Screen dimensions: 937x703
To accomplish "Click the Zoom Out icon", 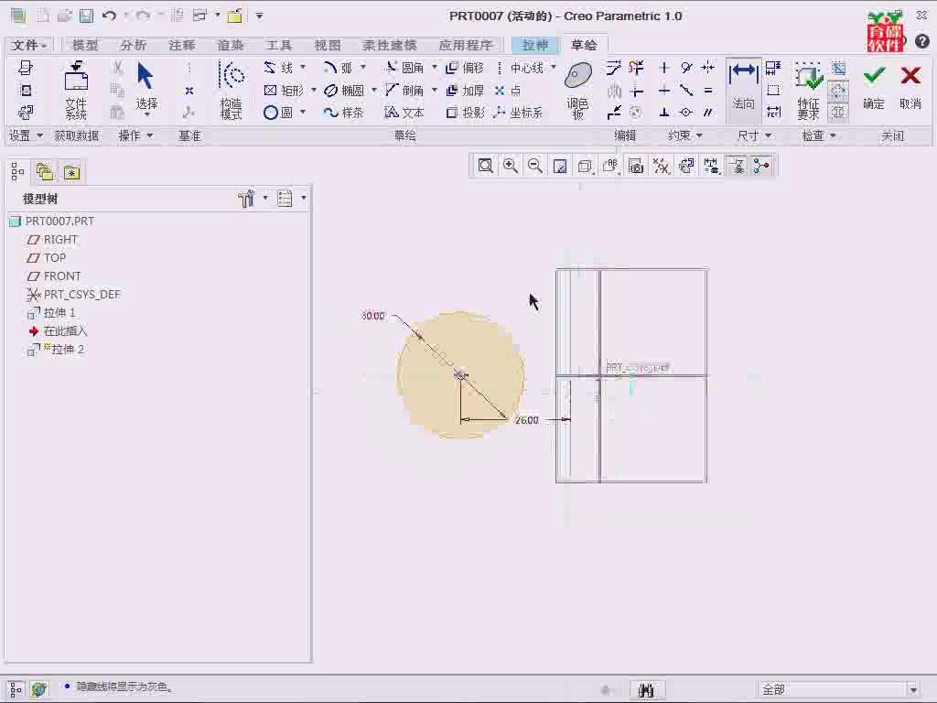I will click(x=535, y=166).
